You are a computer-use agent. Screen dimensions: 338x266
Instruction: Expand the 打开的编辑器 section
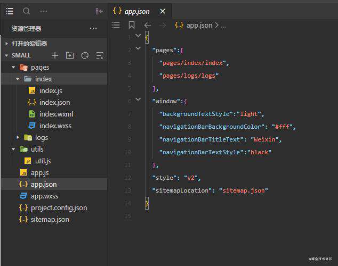pos(54,44)
